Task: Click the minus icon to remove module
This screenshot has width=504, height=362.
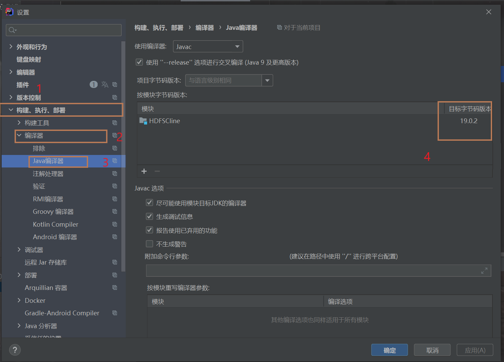Action: pyautogui.click(x=157, y=171)
